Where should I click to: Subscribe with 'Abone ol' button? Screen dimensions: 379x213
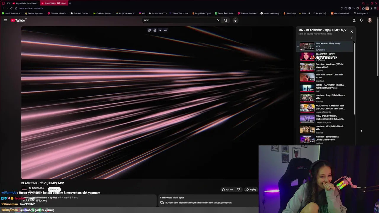click(54, 189)
